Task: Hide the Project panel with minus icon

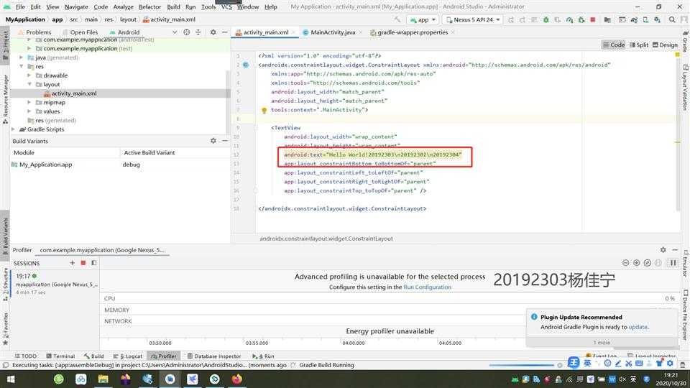Action: click(x=224, y=32)
